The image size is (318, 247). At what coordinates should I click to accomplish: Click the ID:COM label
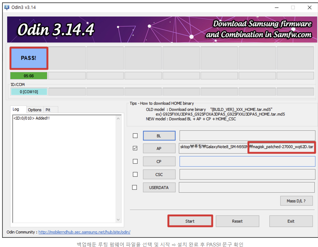18,84
